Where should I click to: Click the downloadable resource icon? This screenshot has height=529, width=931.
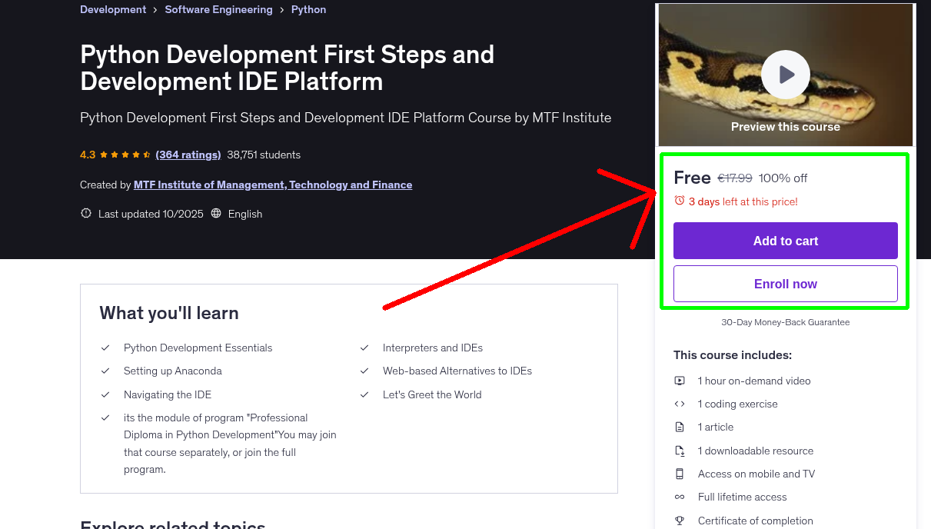click(x=680, y=451)
